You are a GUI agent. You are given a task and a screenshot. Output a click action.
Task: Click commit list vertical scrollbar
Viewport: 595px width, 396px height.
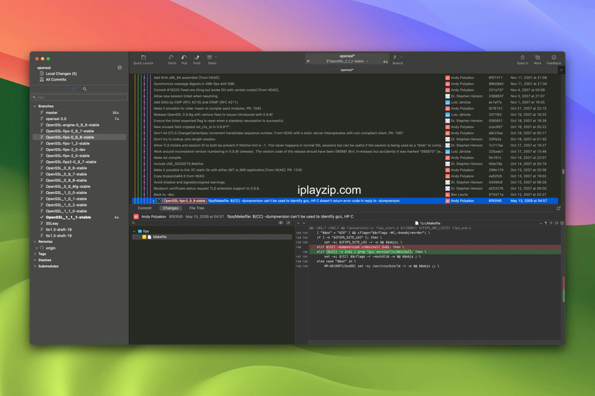click(563, 171)
